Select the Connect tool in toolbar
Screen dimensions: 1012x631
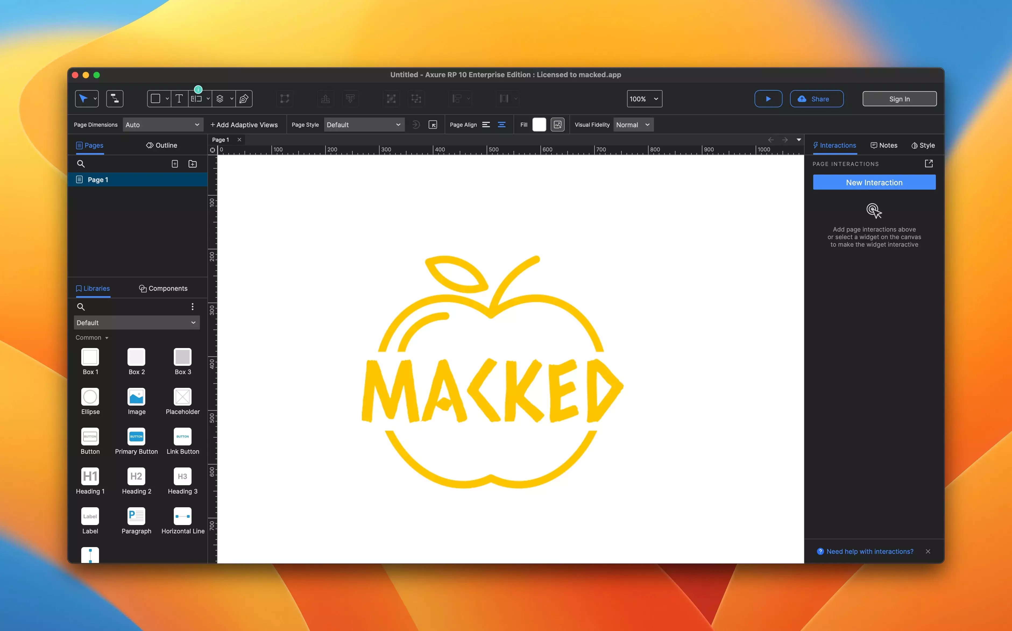pos(114,99)
